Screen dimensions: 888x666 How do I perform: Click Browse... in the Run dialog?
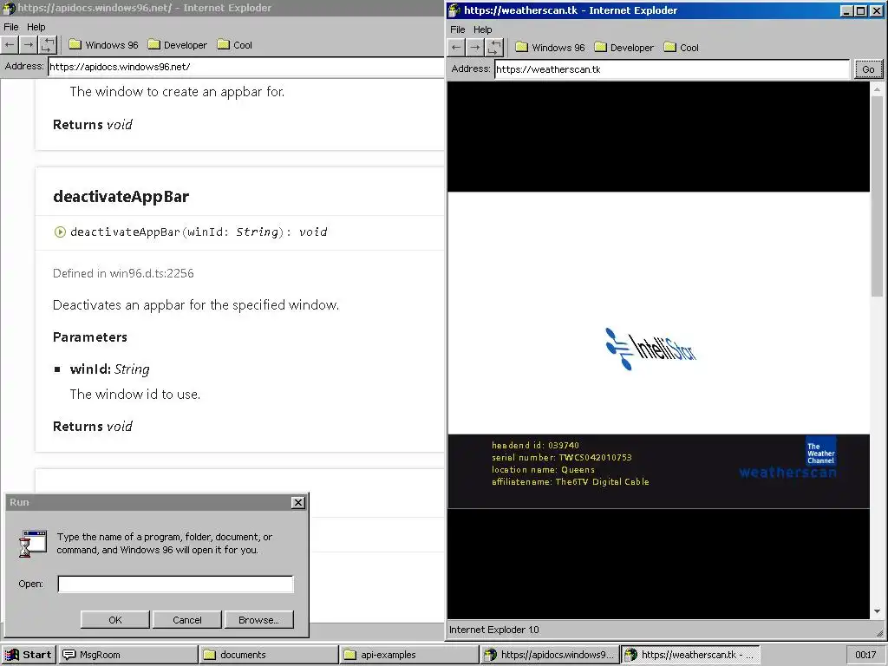point(258,619)
